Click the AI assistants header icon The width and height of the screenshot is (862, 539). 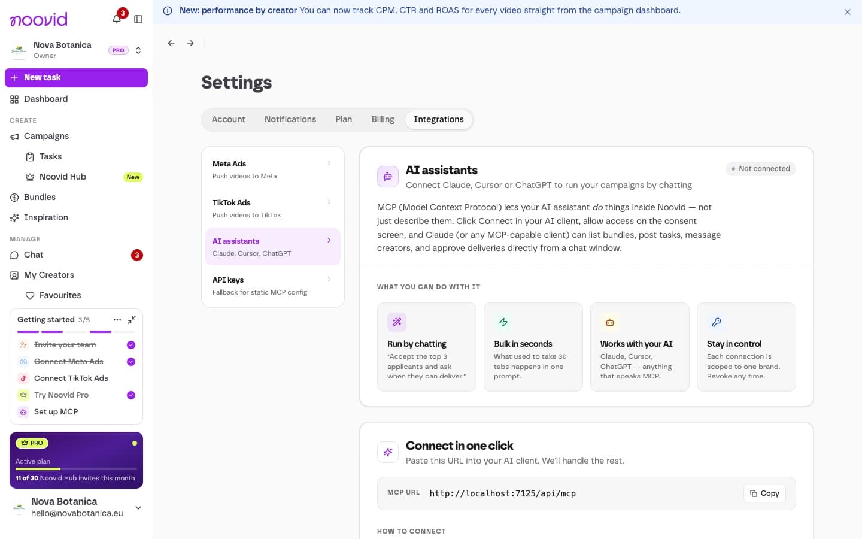pos(388,177)
